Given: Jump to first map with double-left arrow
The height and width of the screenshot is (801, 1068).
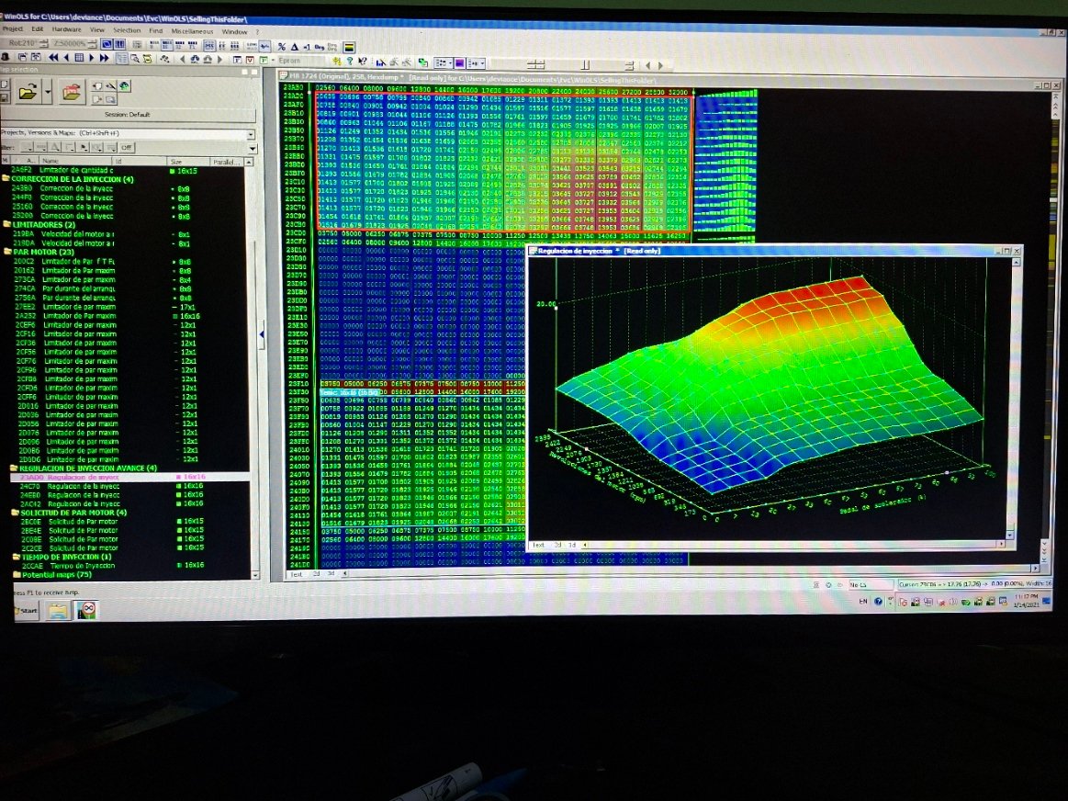Looking at the screenshot, I should coord(53,58).
